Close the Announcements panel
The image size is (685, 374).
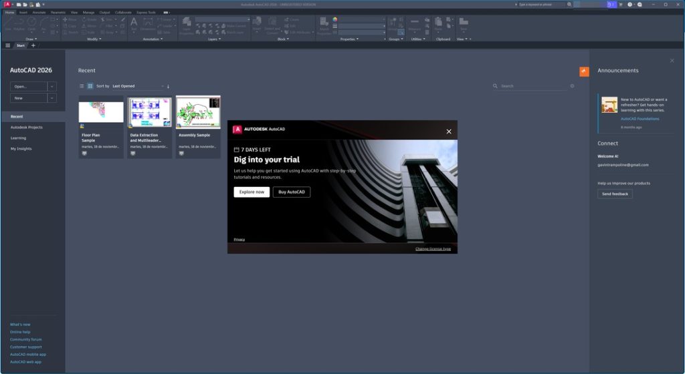(x=672, y=61)
